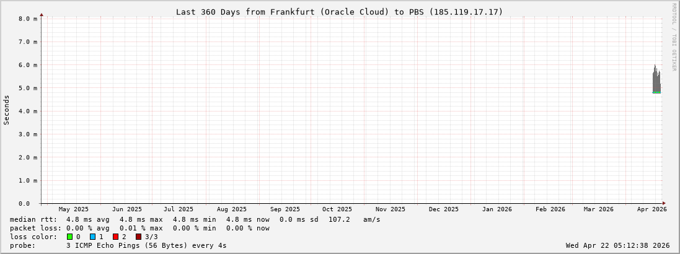Click the gray latency spike in April 2026
Screen dimensions: 680x254
click(x=656, y=77)
